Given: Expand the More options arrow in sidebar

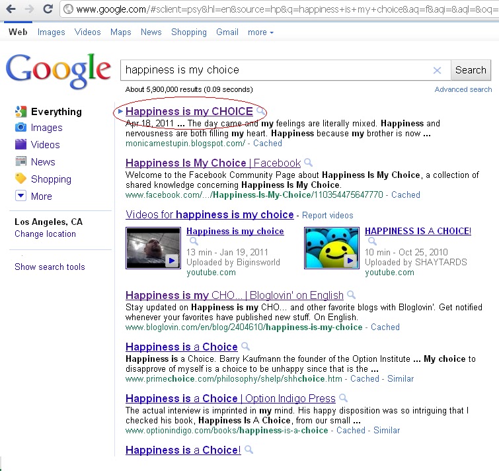Looking at the screenshot, I should 20,196.
